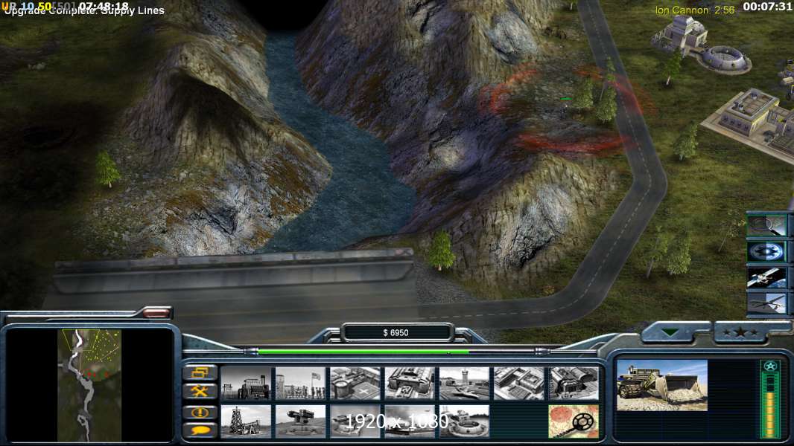Screen dimensions: 794x446
Task: Use the Spy Drone power shortcut
Action: (x=766, y=303)
